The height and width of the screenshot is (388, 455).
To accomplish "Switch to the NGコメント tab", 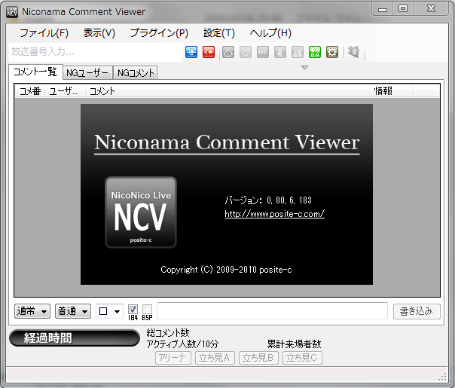I will point(136,73).
